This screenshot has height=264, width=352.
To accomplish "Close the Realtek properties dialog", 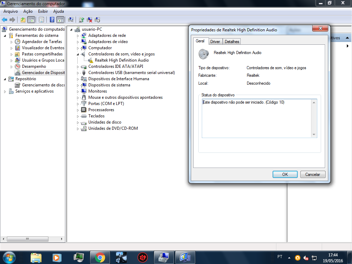I will pyautogui.click(x=320, y=28).
